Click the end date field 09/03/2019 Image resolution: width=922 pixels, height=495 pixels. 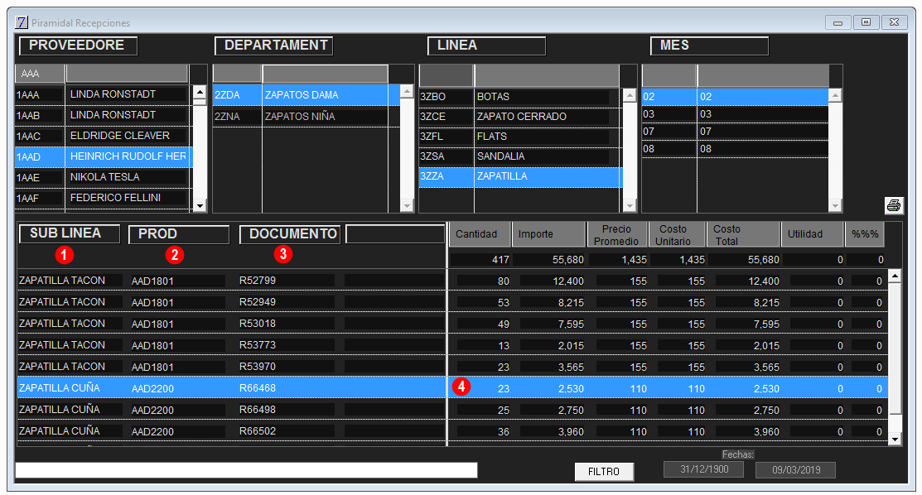click(795, 470)
